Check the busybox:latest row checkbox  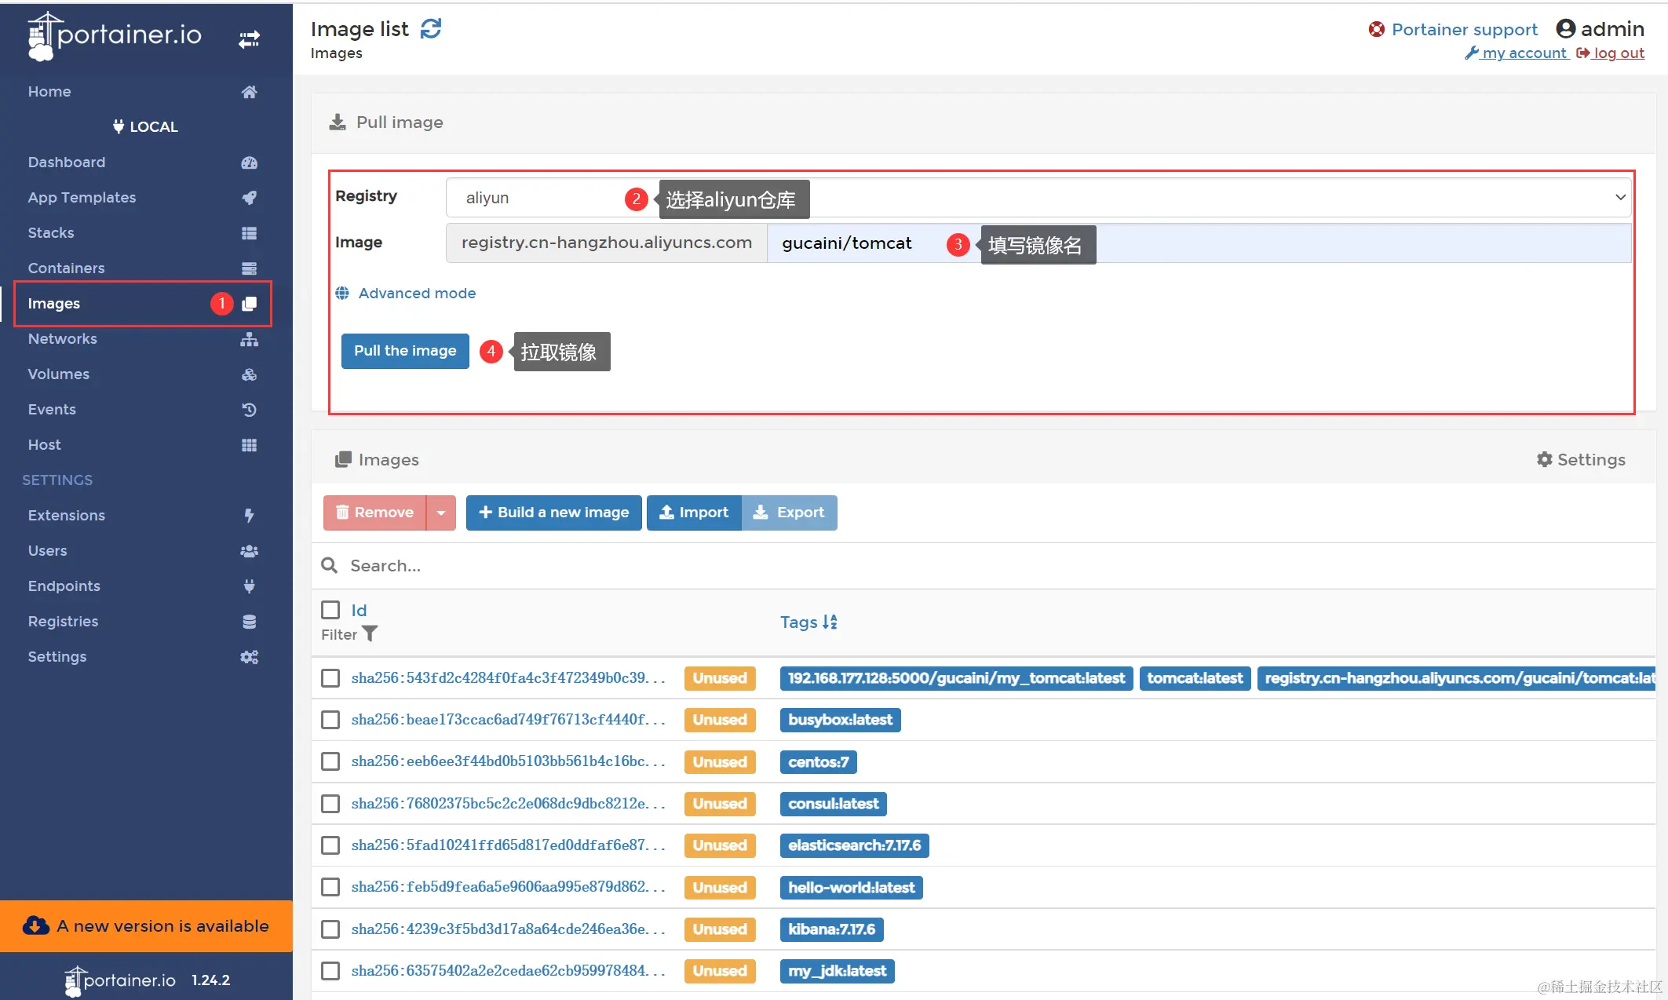tap(330, 720)
